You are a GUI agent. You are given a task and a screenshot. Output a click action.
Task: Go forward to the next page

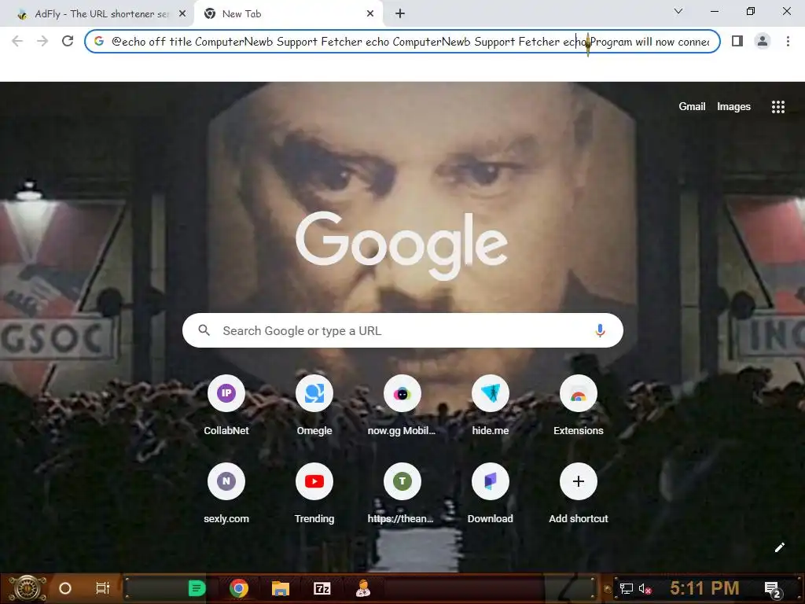(42, 41)
